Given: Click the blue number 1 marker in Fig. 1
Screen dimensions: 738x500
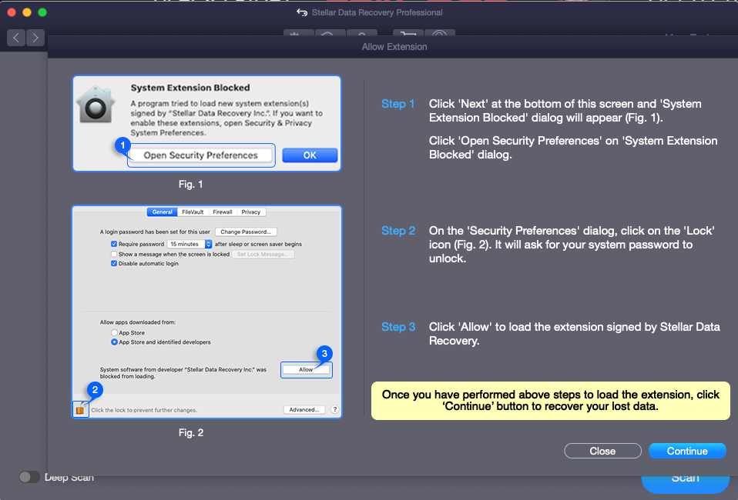Looking at the screenshot, I should coord(122,145).
